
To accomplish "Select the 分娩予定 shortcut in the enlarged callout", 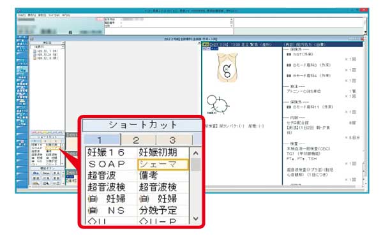I will [158, 210].
